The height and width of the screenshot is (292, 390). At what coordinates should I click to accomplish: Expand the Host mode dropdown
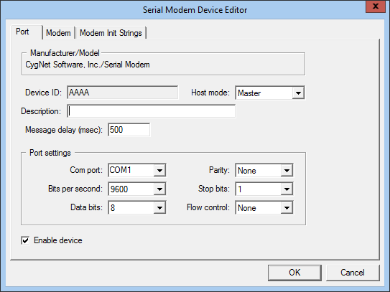(298, 93)
